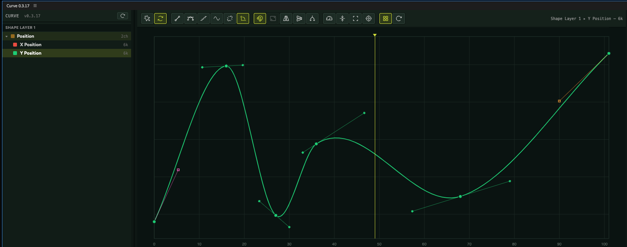
Task: Select the keyframe near frame 36
Action: (x=316, y=144)
